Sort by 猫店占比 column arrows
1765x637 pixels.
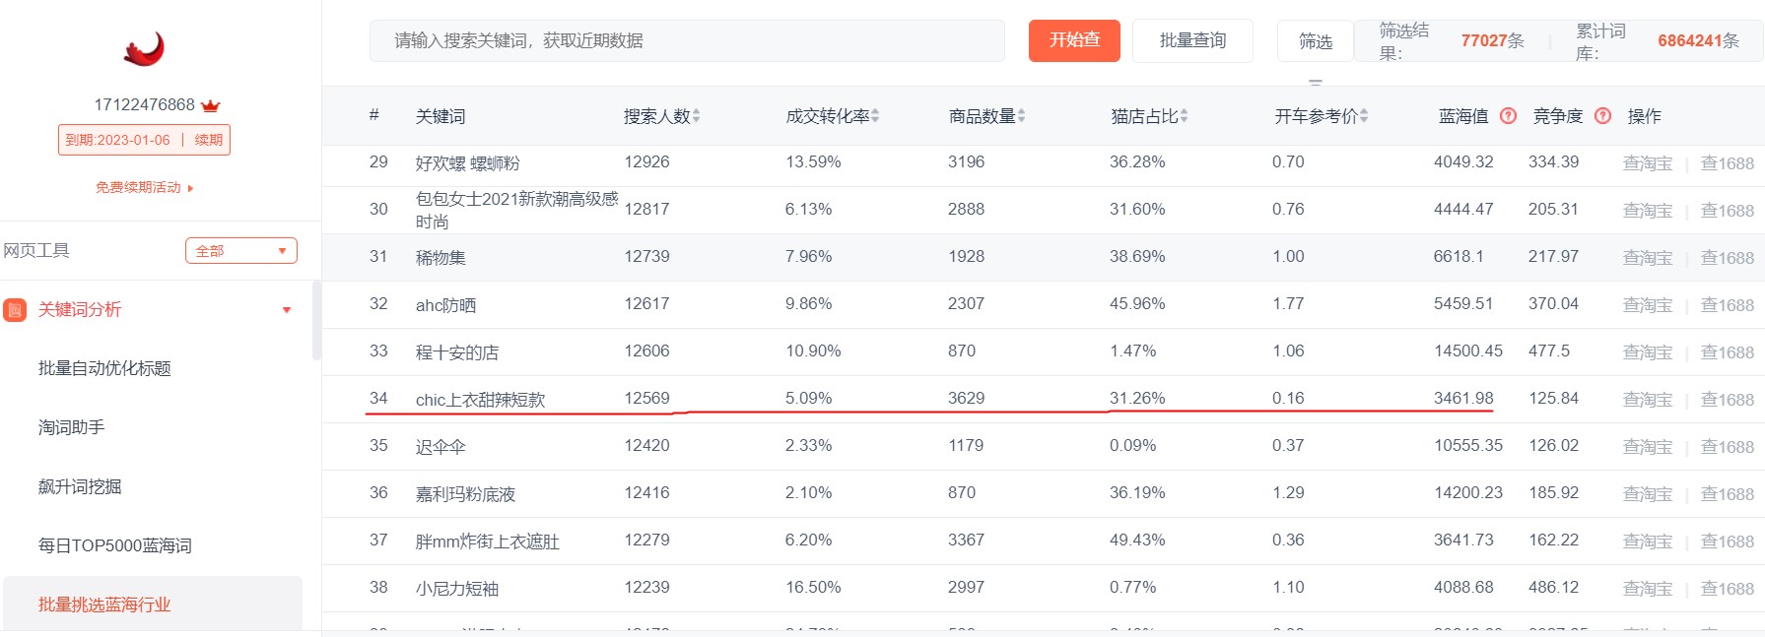tap(1184, 116)
